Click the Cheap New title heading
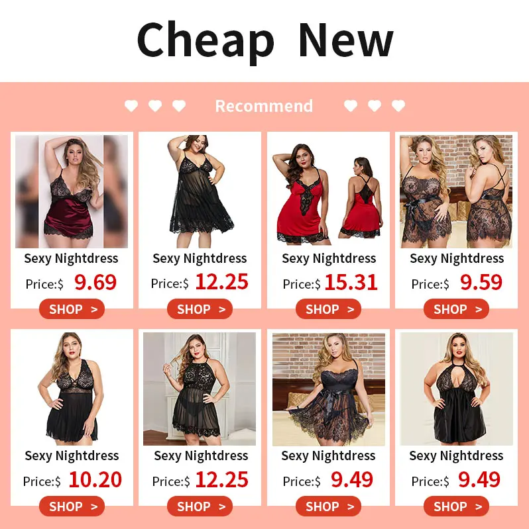 point(265,41)
